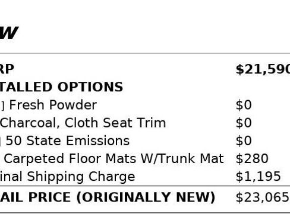The image size is (290, 217).
Task: Click the large italic heading letter at top
Action: tap(9, 33)
